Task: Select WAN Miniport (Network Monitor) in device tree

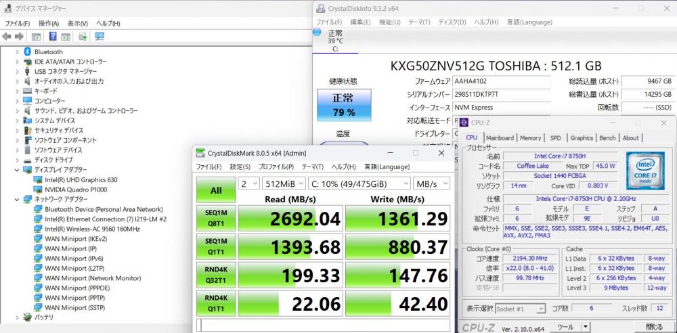Action: tap(93, 278)
